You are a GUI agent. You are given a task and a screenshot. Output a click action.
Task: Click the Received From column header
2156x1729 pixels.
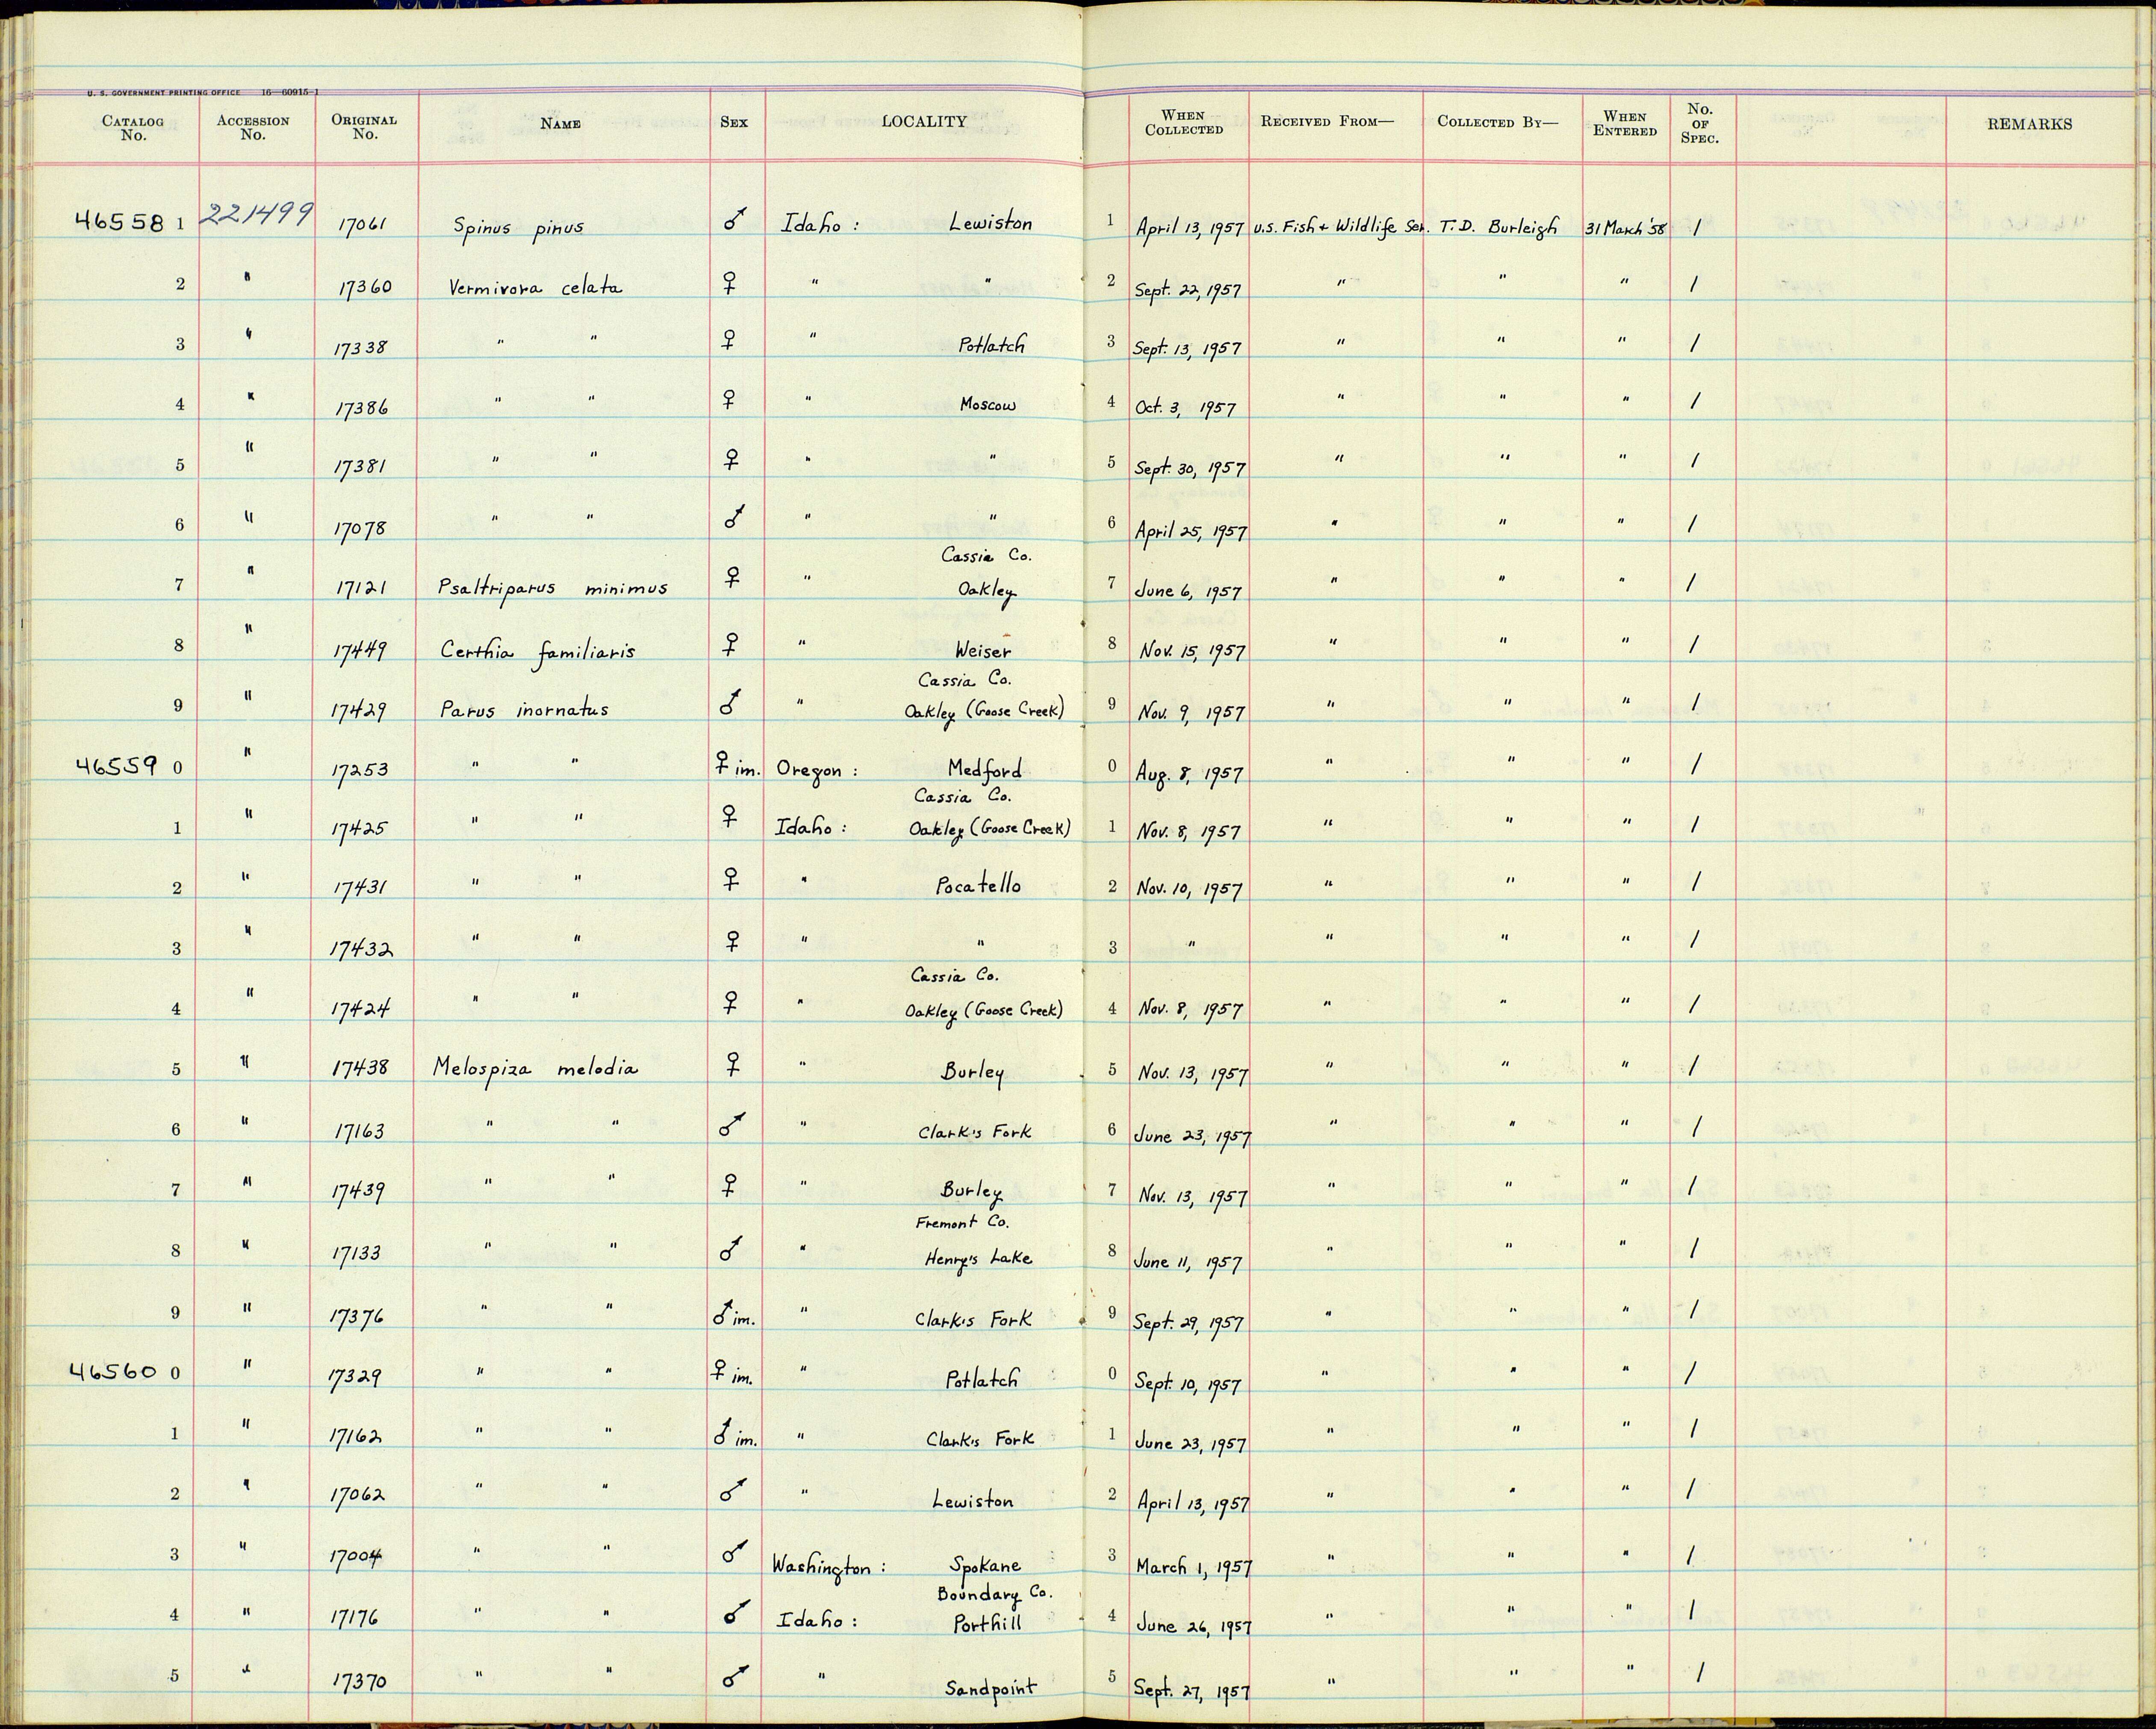coord(1327,122)
